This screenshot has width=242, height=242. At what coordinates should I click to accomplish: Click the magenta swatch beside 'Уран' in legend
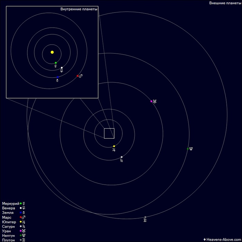(x=21, y=231)
